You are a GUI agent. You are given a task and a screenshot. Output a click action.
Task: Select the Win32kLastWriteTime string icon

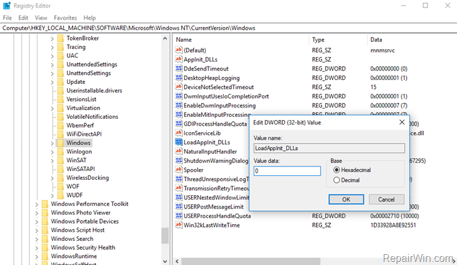[x=178, y=225]
